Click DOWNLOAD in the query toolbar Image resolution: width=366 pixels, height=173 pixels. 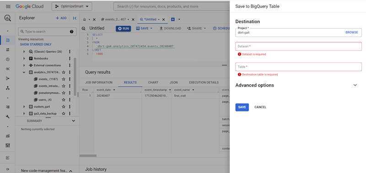(170, 28)
